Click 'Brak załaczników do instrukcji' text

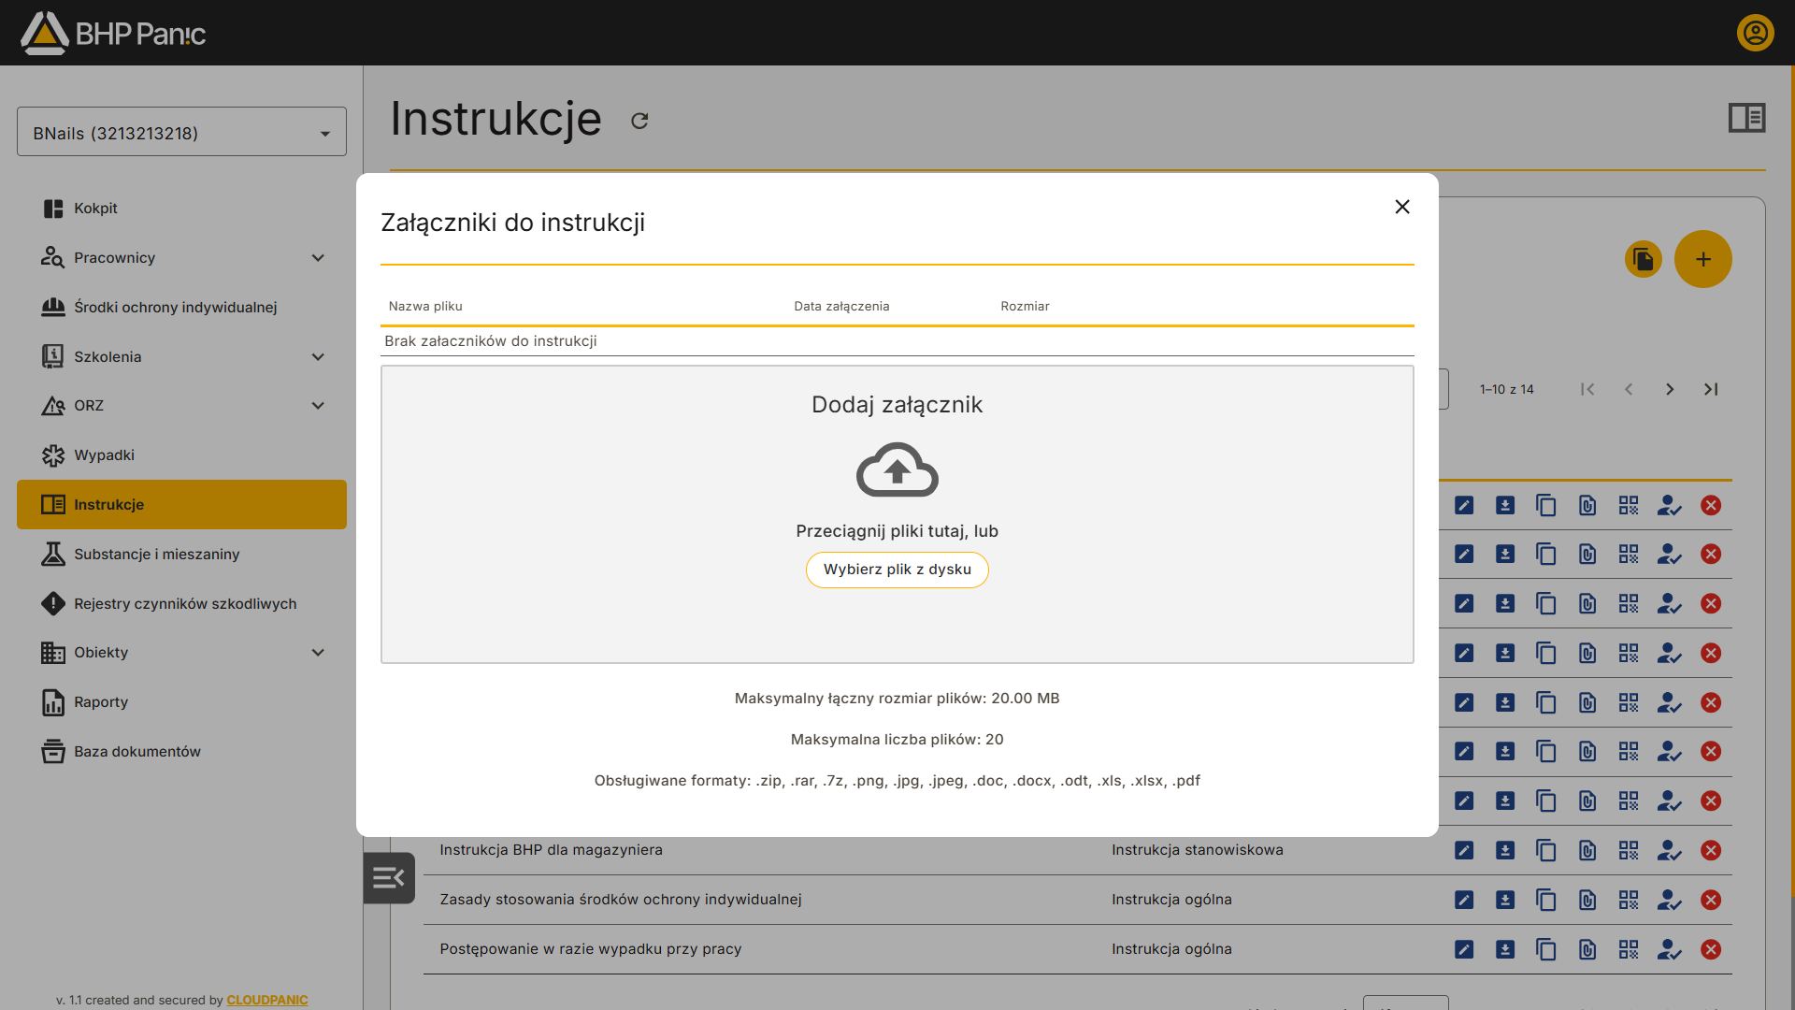(491, 341)
